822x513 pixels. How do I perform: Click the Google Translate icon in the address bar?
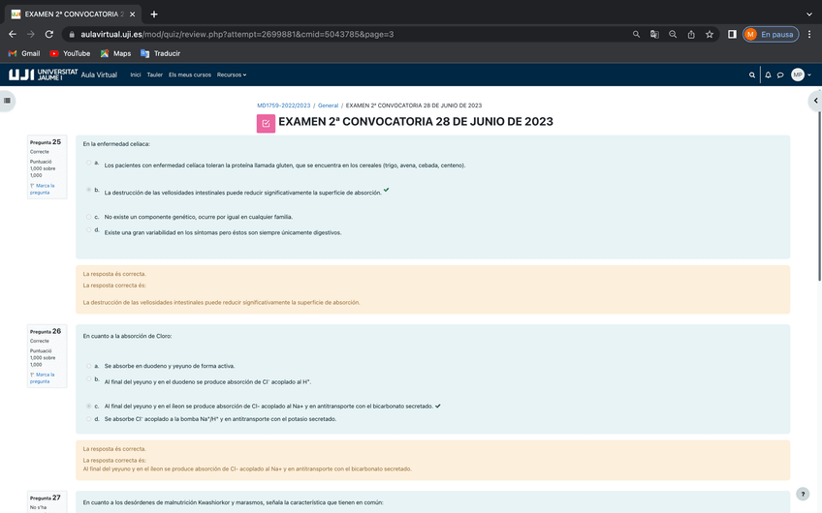[654, 34]
